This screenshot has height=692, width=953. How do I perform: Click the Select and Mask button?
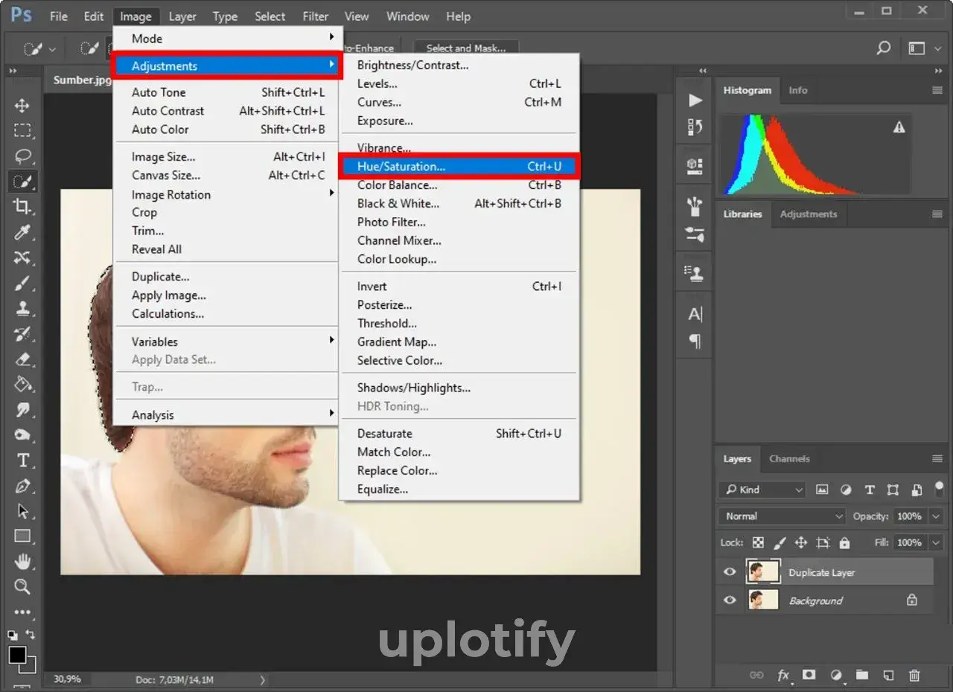(x=465, y=48)
